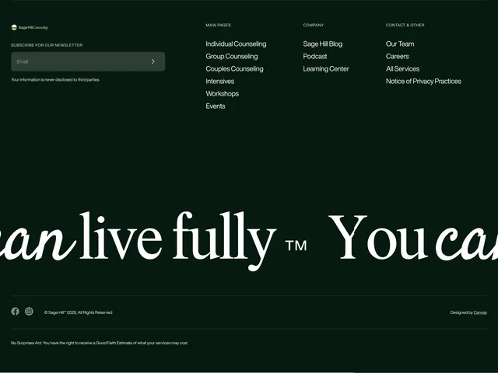The width and height of the screenshot is (498, 373).
Task: Visit Couples Counseling link
Action: coord(234,69)
